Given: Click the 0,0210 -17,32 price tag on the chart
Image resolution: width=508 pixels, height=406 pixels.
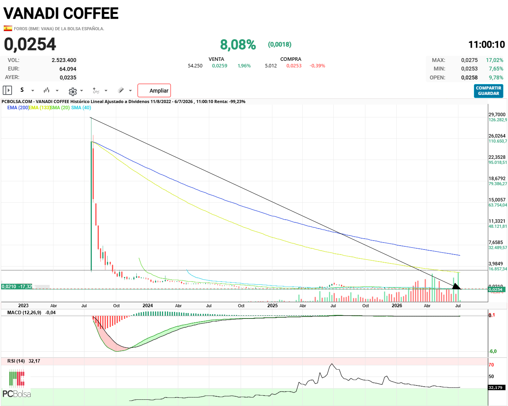Looking at the screenshot, I should 17,287.
